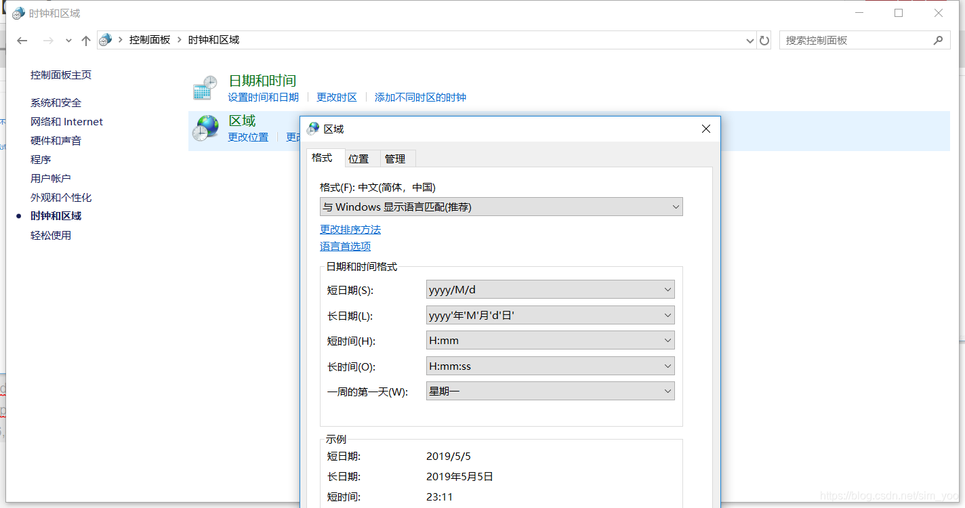The width and height of the screenshot is (965, 508).
Task: Click the control panel icon in address bar
Action: [x=105, y=40]
